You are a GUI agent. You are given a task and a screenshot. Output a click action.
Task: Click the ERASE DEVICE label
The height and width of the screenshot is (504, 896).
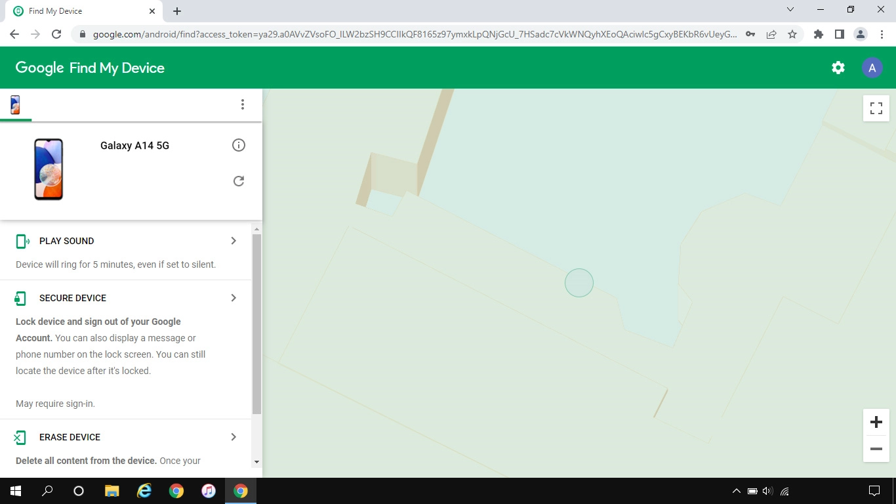(70, 437)
